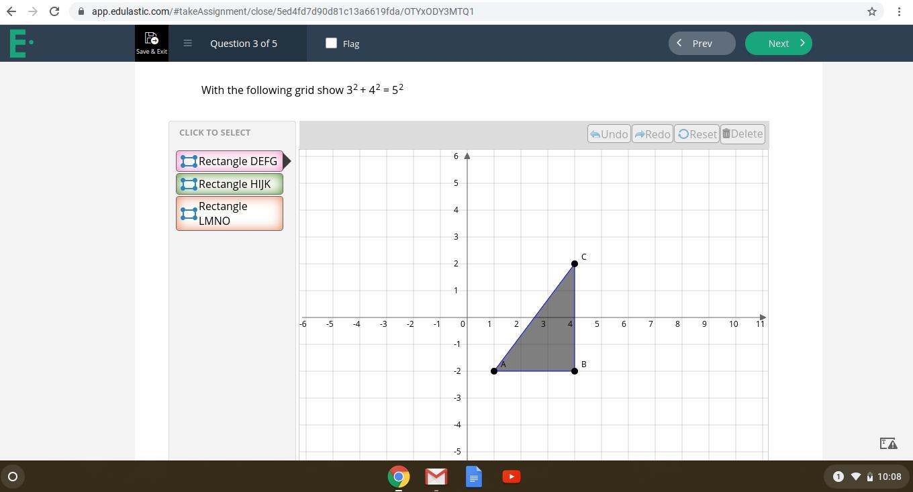Select the Rectangle HIJK tool

(x=230, y=184)
